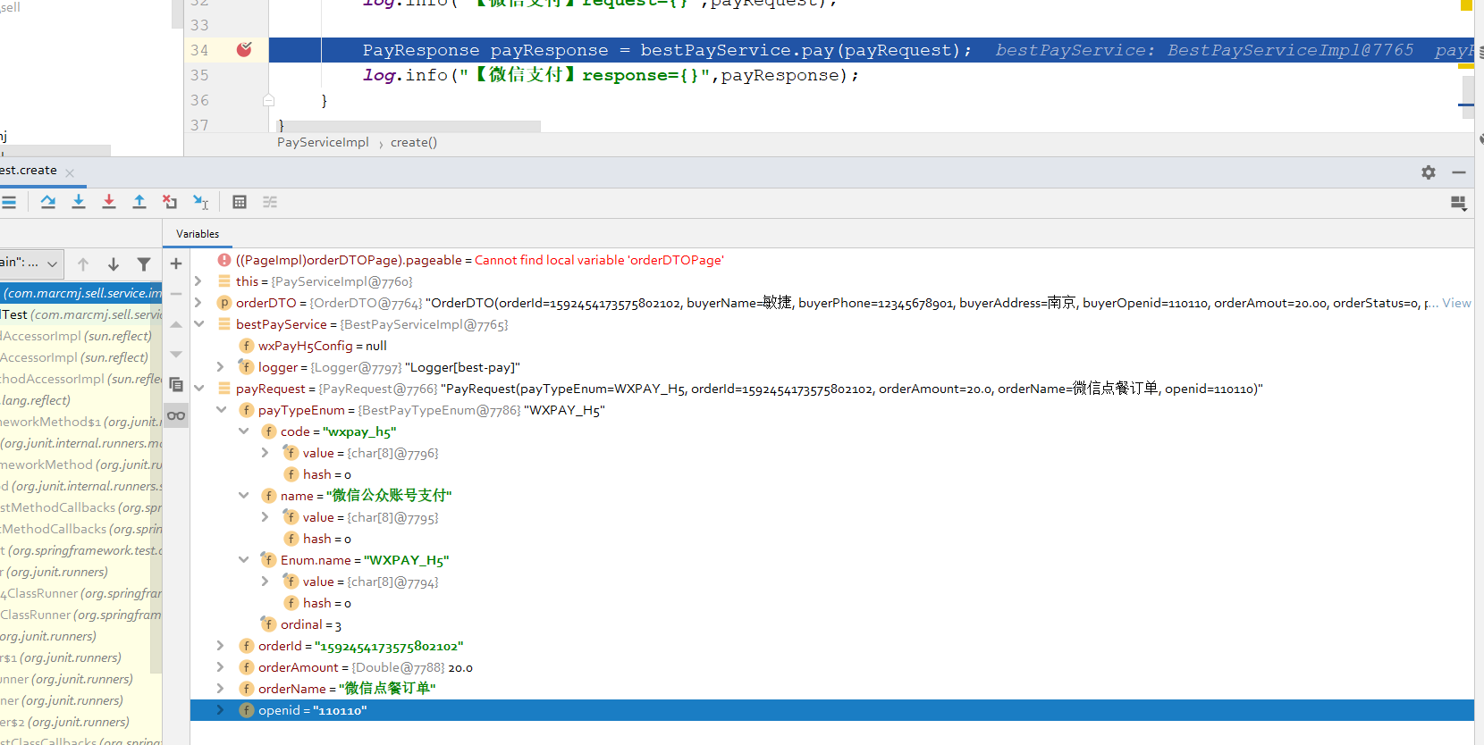Click the Show Execution Point icon
This screenshot has width=1484, height=745.
pyautogui.click(x=9, y=202)
